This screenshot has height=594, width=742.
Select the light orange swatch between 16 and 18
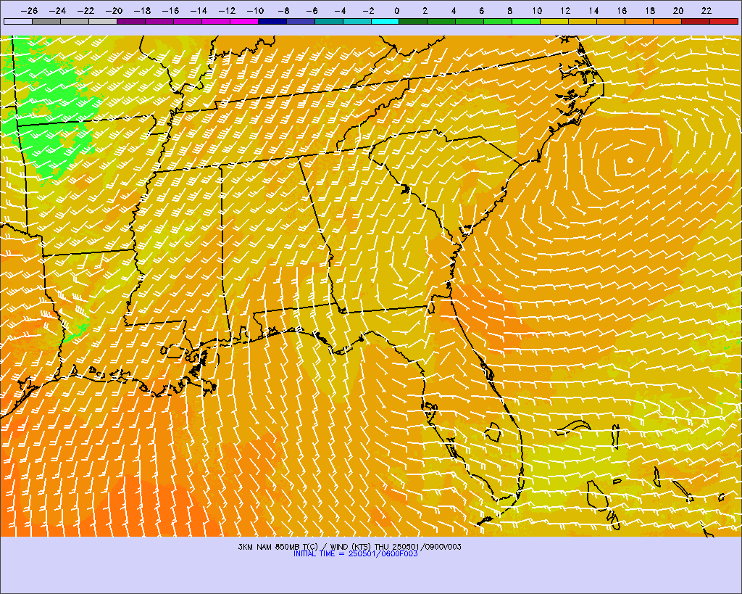point(639,21)
